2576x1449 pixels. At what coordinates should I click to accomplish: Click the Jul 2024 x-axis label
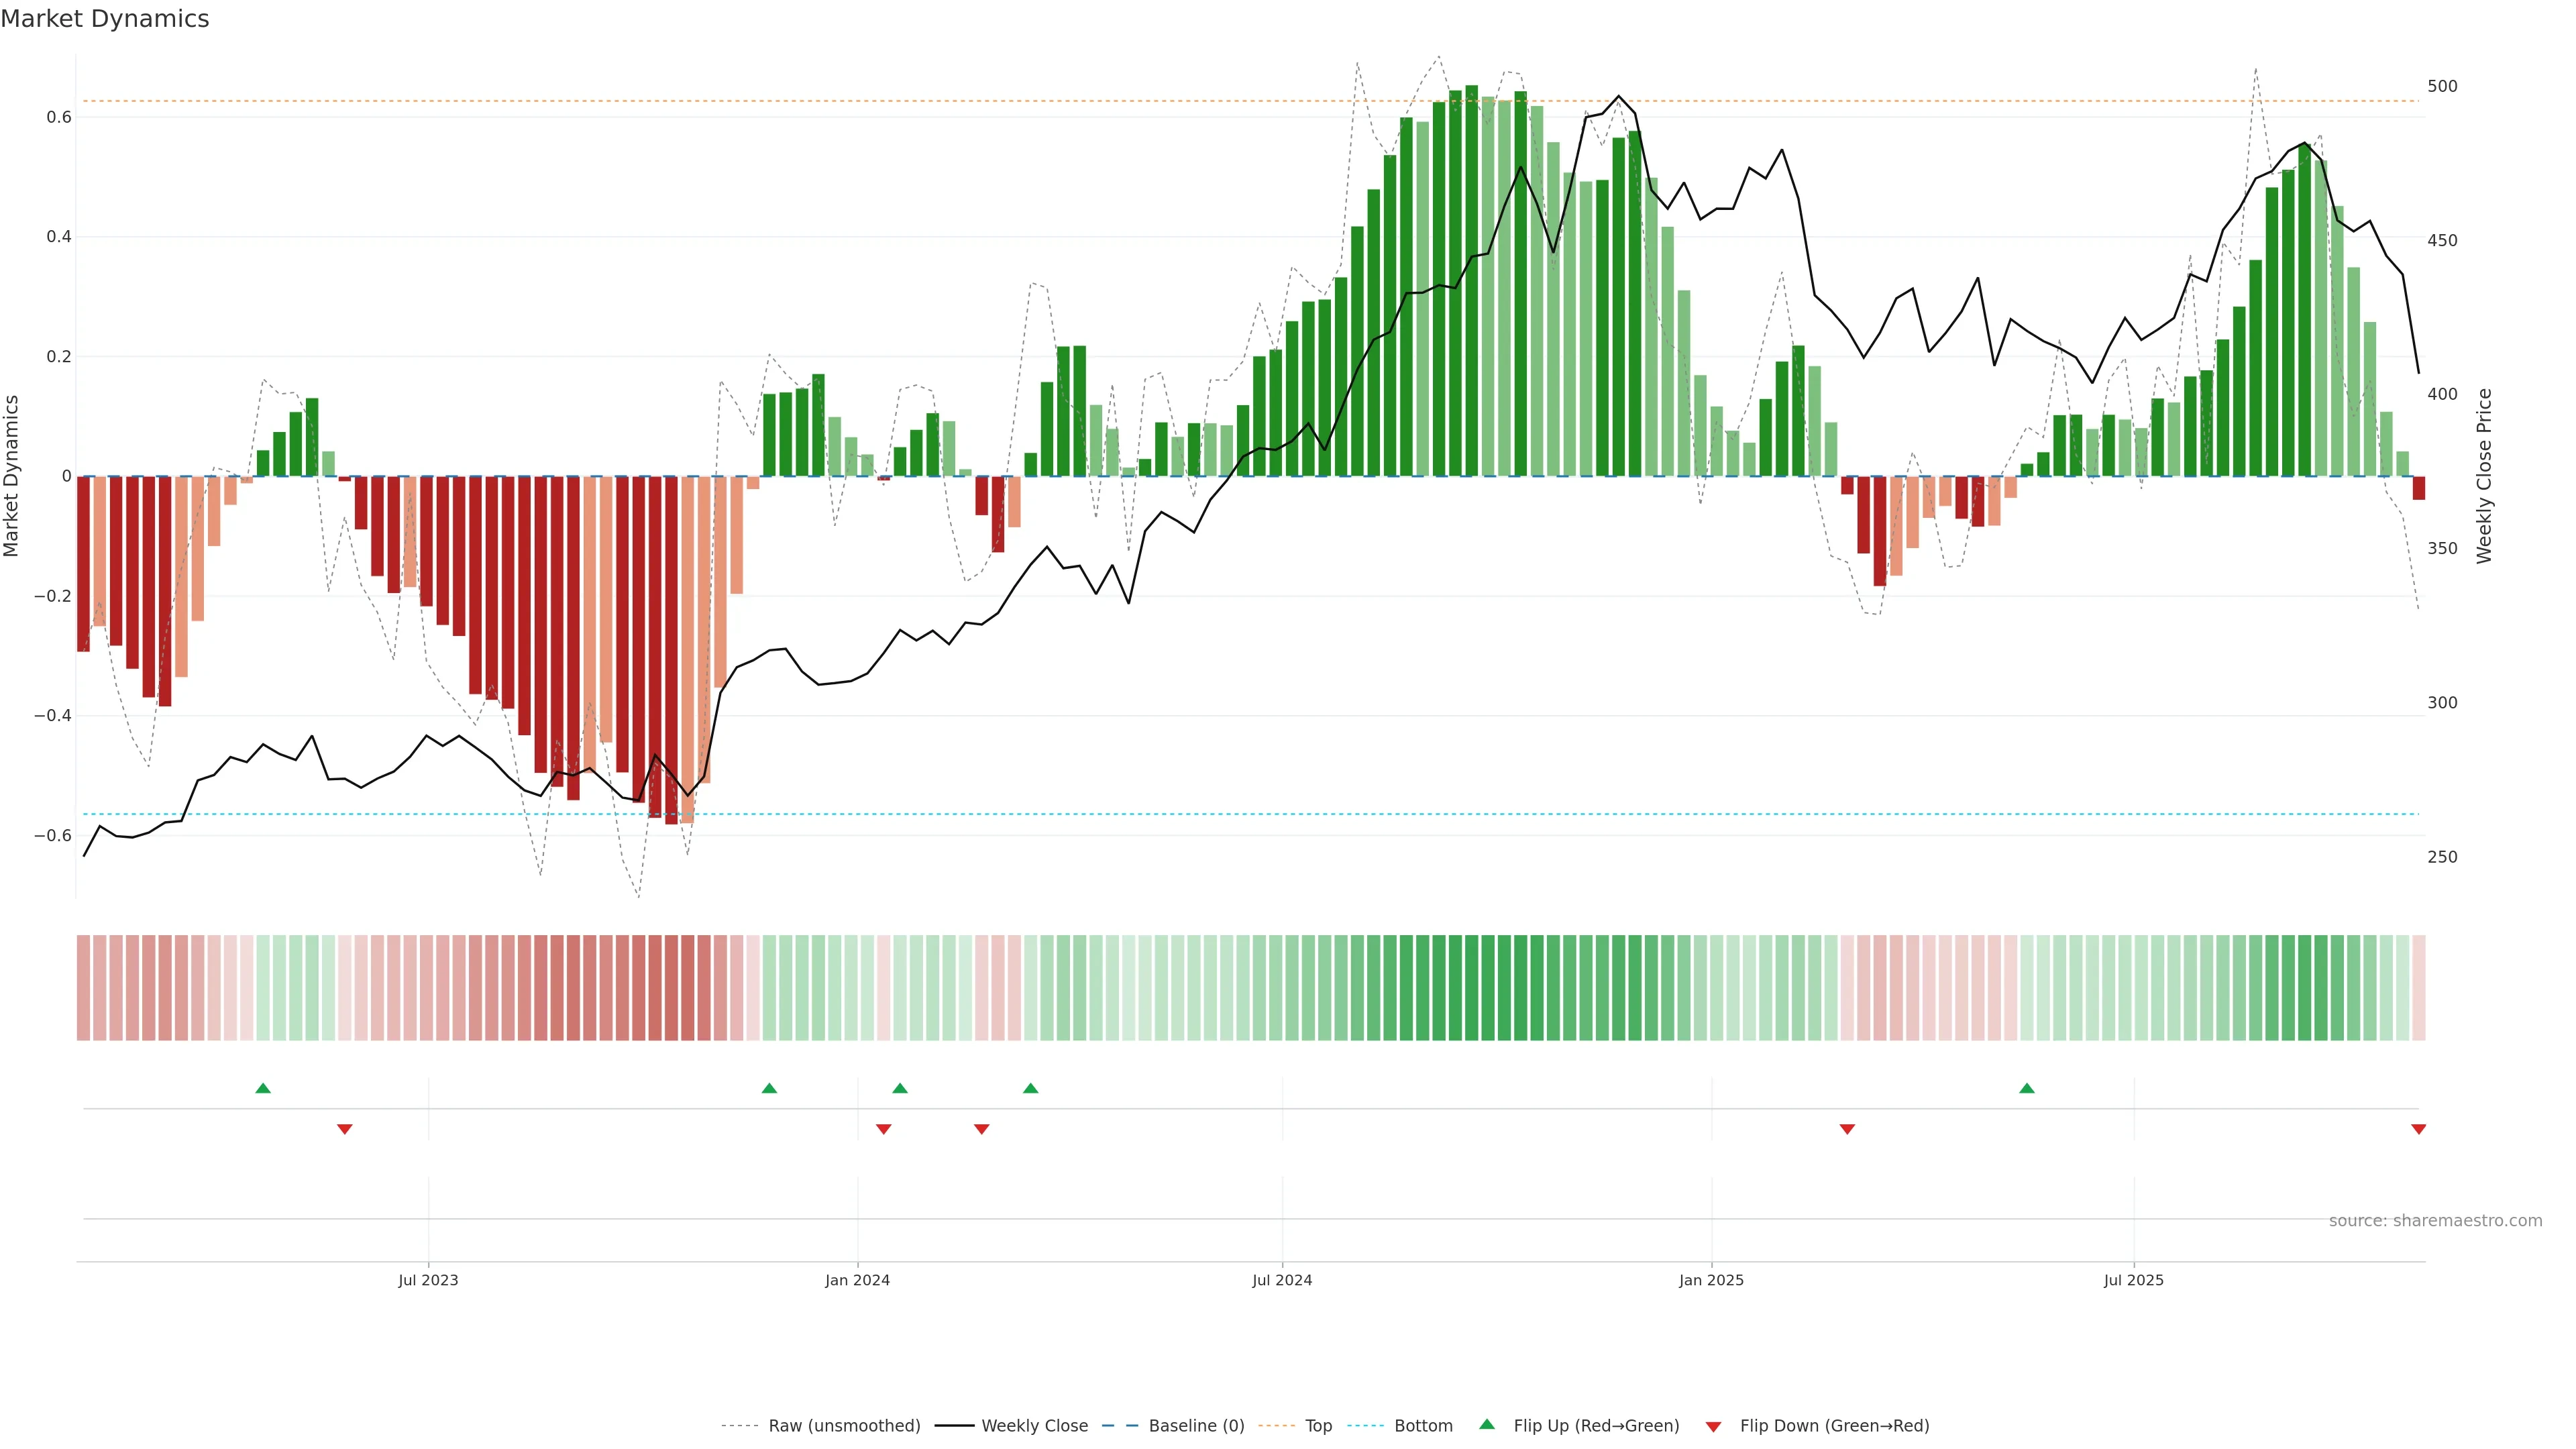point(1282,1280)
